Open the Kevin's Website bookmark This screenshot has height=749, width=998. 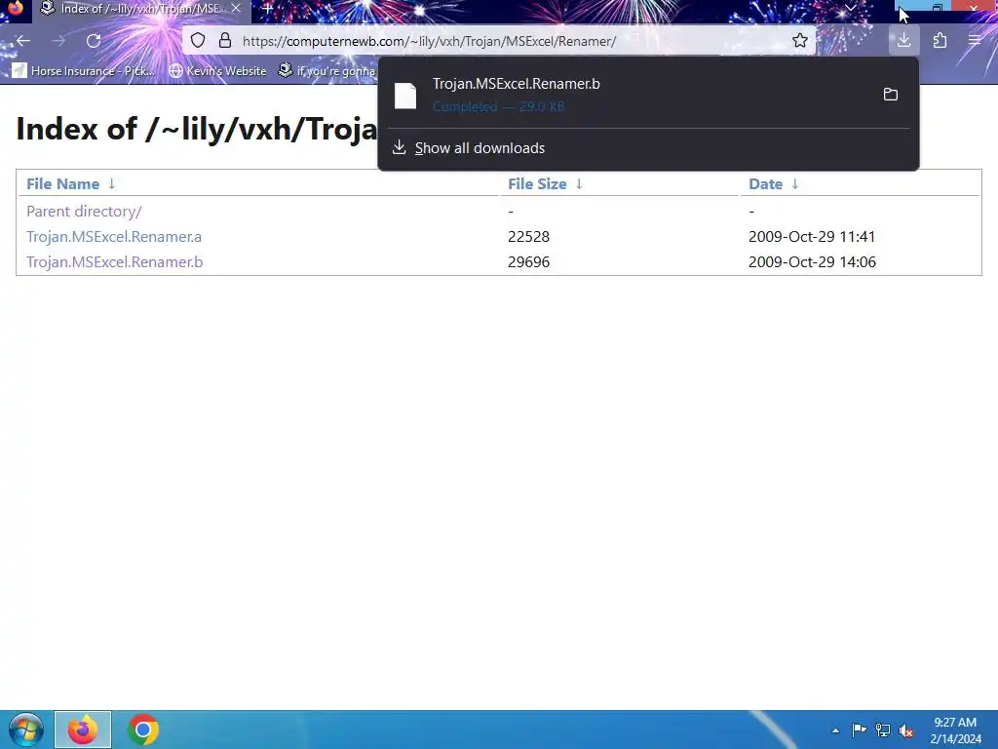[217, 70]
